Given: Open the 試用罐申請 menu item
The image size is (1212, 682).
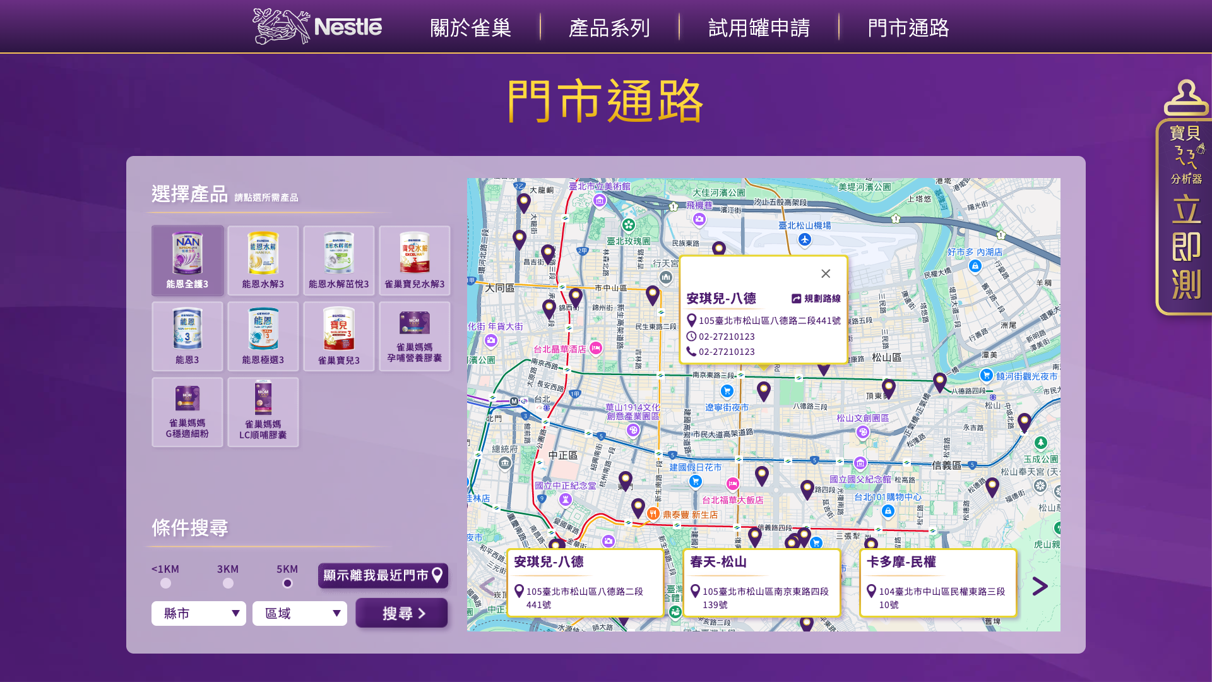Looking at the screenshot, I should [x=759, y=28].
